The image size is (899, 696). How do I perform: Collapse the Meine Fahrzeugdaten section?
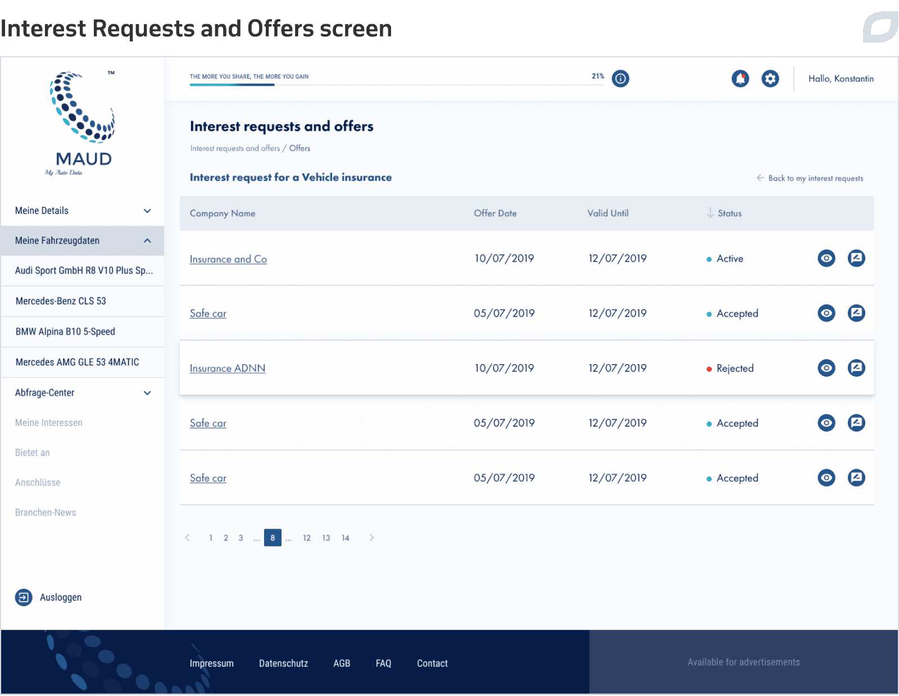pos(83,241)
